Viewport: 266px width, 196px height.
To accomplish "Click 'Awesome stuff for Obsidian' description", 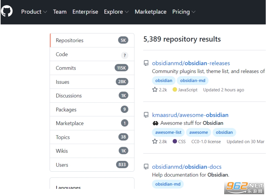I will point(192,123).
